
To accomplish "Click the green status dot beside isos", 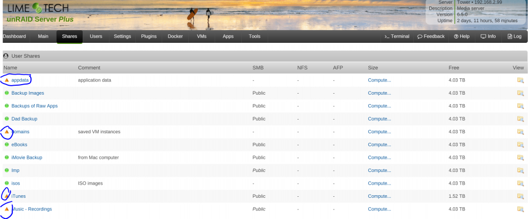I will pos(7,183).
